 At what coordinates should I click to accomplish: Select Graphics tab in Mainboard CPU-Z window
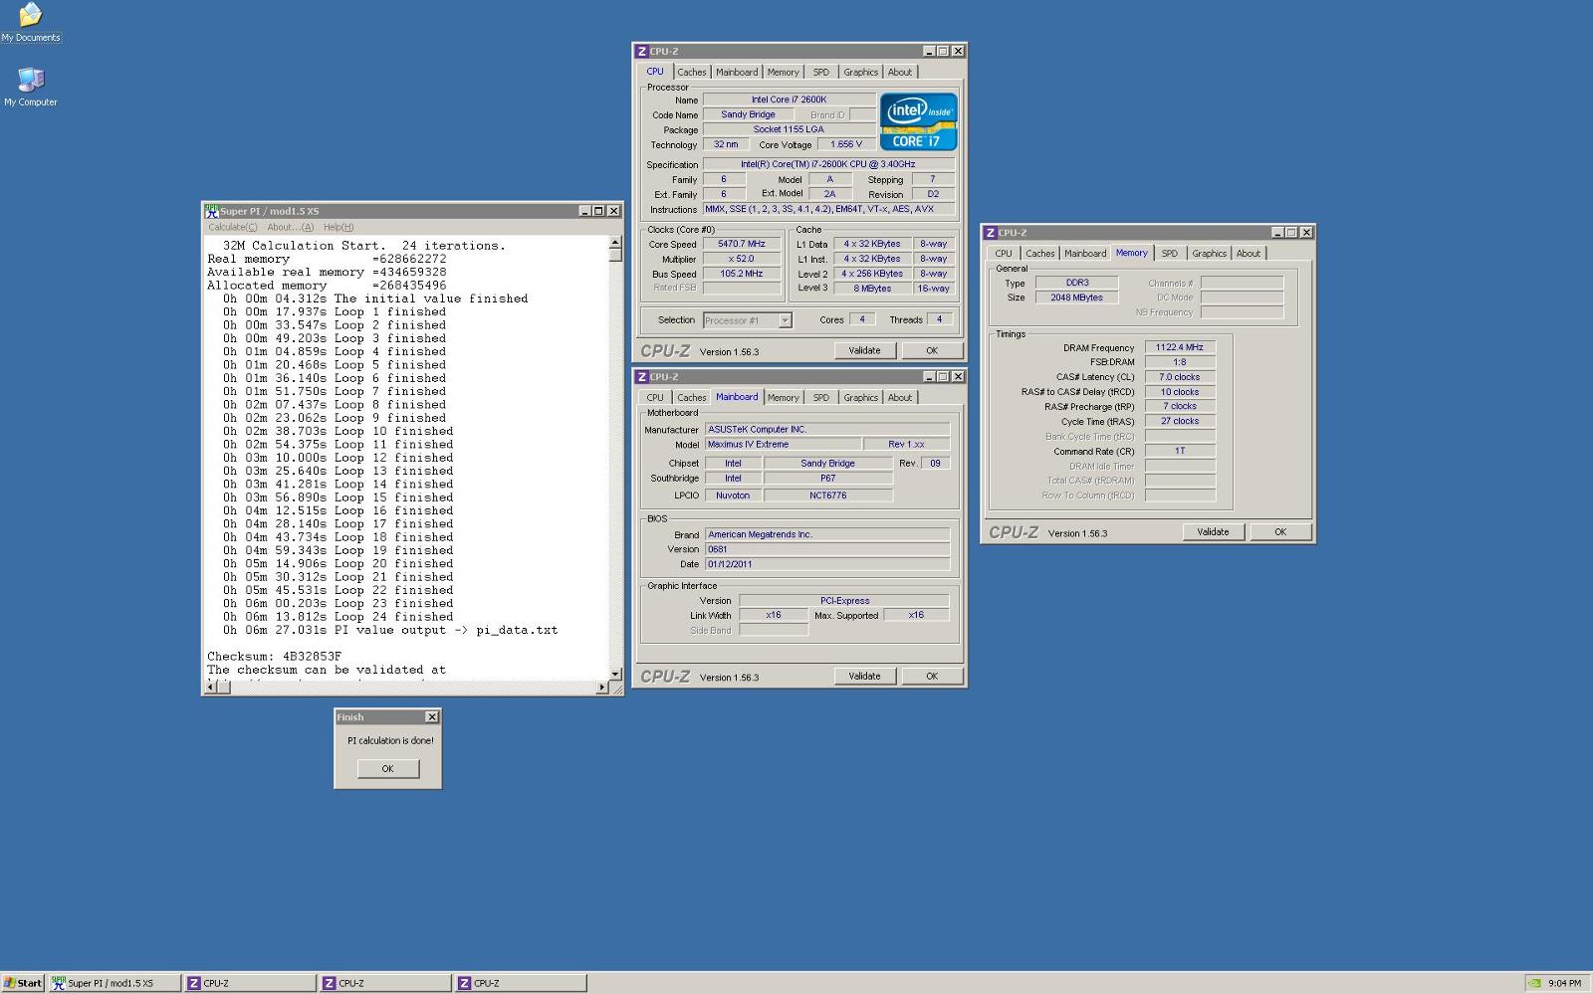click(861, 397)
